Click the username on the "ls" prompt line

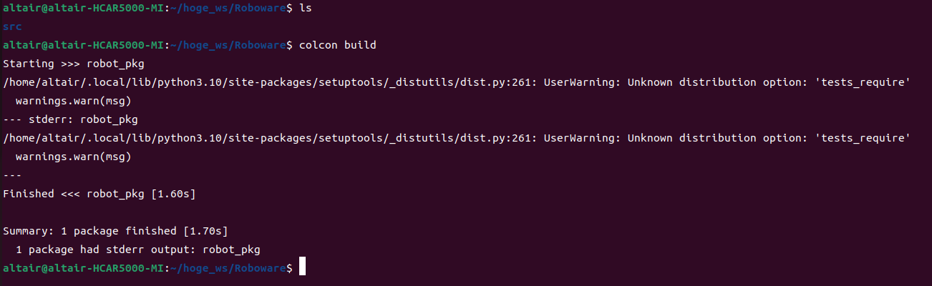(x=21, y=8)
